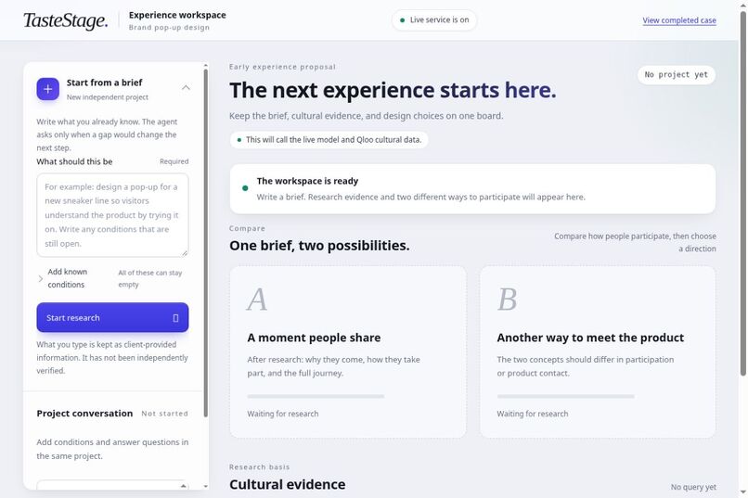Click the No query yet label
The height and width of the screenshot is (498, 748).
(693, 487)
